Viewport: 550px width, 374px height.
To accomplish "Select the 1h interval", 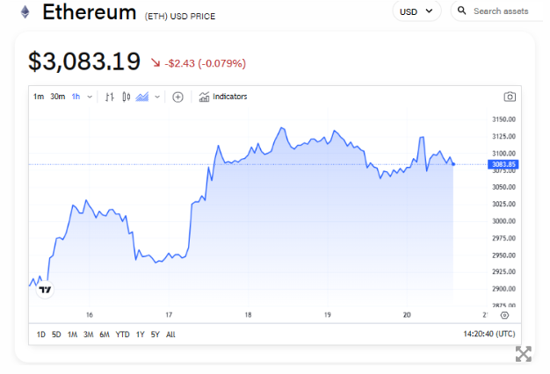I will point(76,97).
